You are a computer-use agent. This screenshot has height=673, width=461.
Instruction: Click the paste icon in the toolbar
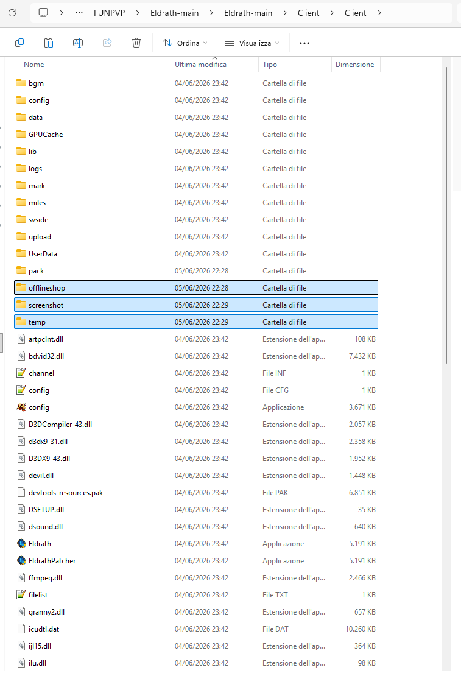49,43
